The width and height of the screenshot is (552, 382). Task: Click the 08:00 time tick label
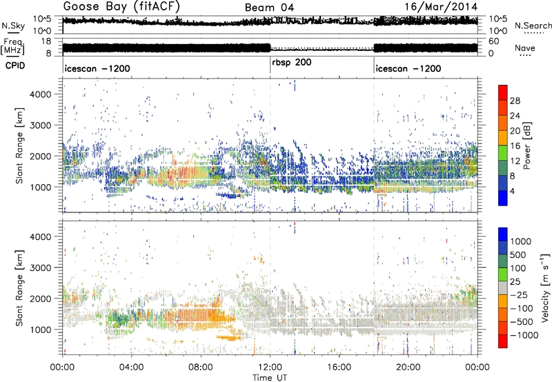click(x=201, y=368)
